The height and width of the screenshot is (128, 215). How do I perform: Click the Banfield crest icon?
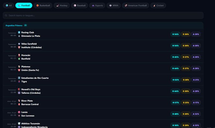(x=19, y=59)
